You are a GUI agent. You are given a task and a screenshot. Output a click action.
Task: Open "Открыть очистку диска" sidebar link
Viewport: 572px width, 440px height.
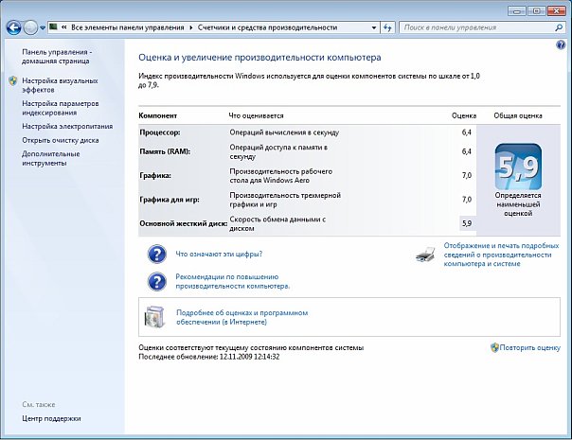point(61,139)
